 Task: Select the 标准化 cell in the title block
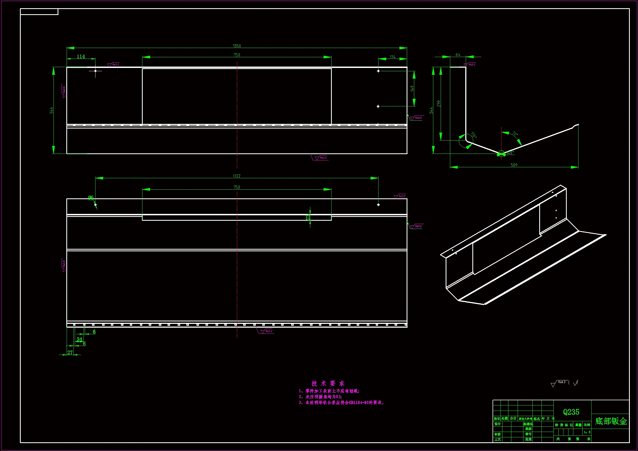coord(528,424)
